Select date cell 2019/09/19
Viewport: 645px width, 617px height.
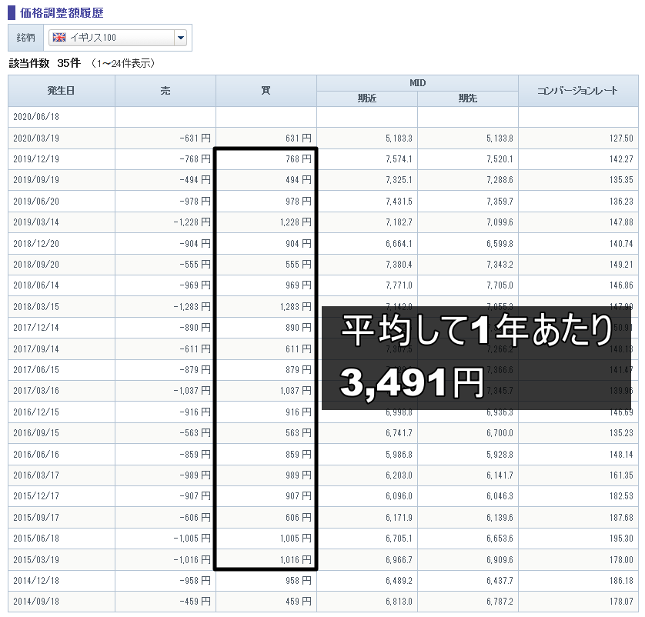tap(36, 180)
